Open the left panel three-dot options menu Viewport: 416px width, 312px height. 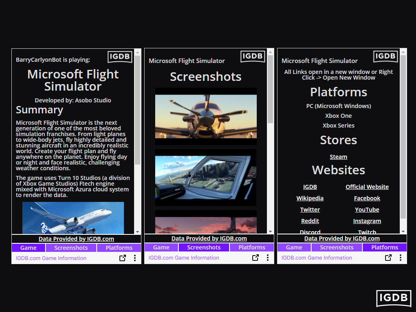pyautogui.click(x=135, y=258)
